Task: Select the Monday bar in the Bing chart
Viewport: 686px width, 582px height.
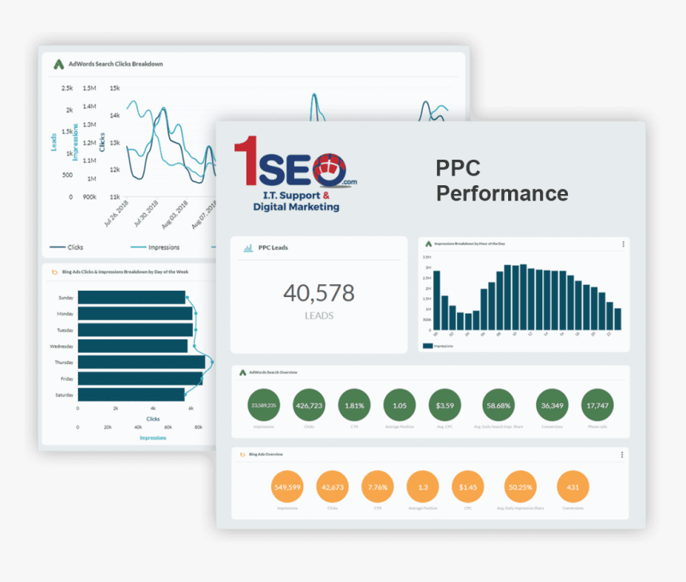Action: (x=135, y=314)
